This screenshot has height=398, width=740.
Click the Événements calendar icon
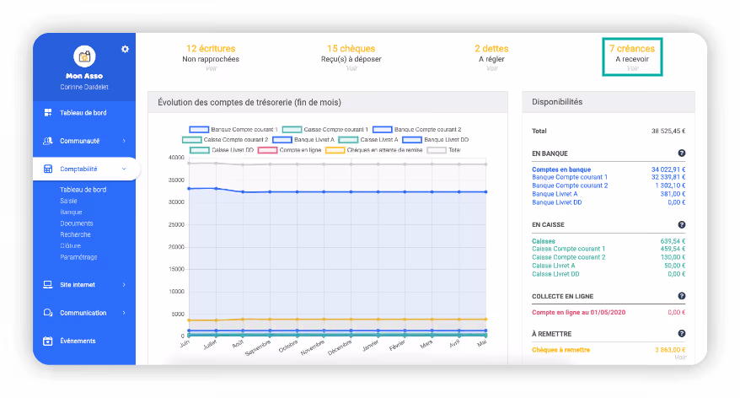click(x=48, y=341)
